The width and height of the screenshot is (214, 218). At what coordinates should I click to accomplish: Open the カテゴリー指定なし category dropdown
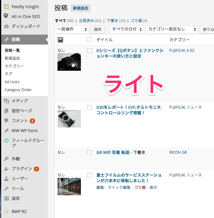[x=172, y=29]
